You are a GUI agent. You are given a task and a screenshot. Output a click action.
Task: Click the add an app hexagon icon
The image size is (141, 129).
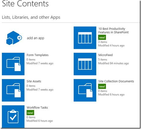[x=14, y=38]
